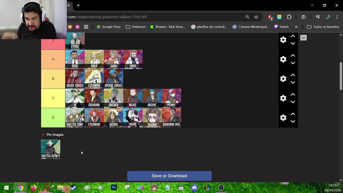Click the pink square bookmark icon
The height and width of the screenshot is (193, 343).
click(x=77, y=27)
